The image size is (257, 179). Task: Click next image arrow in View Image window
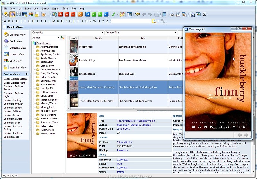(246, 135)
